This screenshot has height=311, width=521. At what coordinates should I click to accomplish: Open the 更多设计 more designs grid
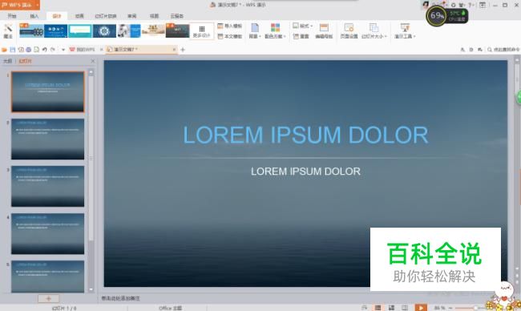point(202,31)
